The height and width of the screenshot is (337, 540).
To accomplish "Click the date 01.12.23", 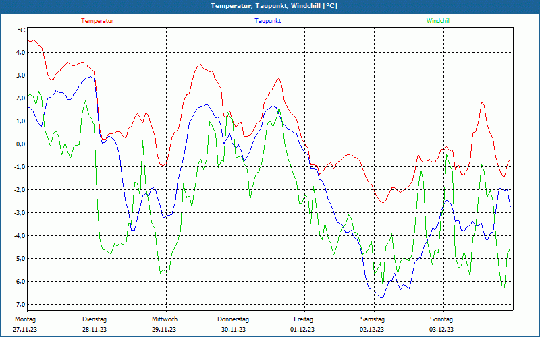I will click(302, 330).
